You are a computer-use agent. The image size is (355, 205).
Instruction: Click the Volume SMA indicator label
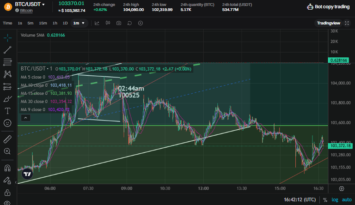coord(32,35)
